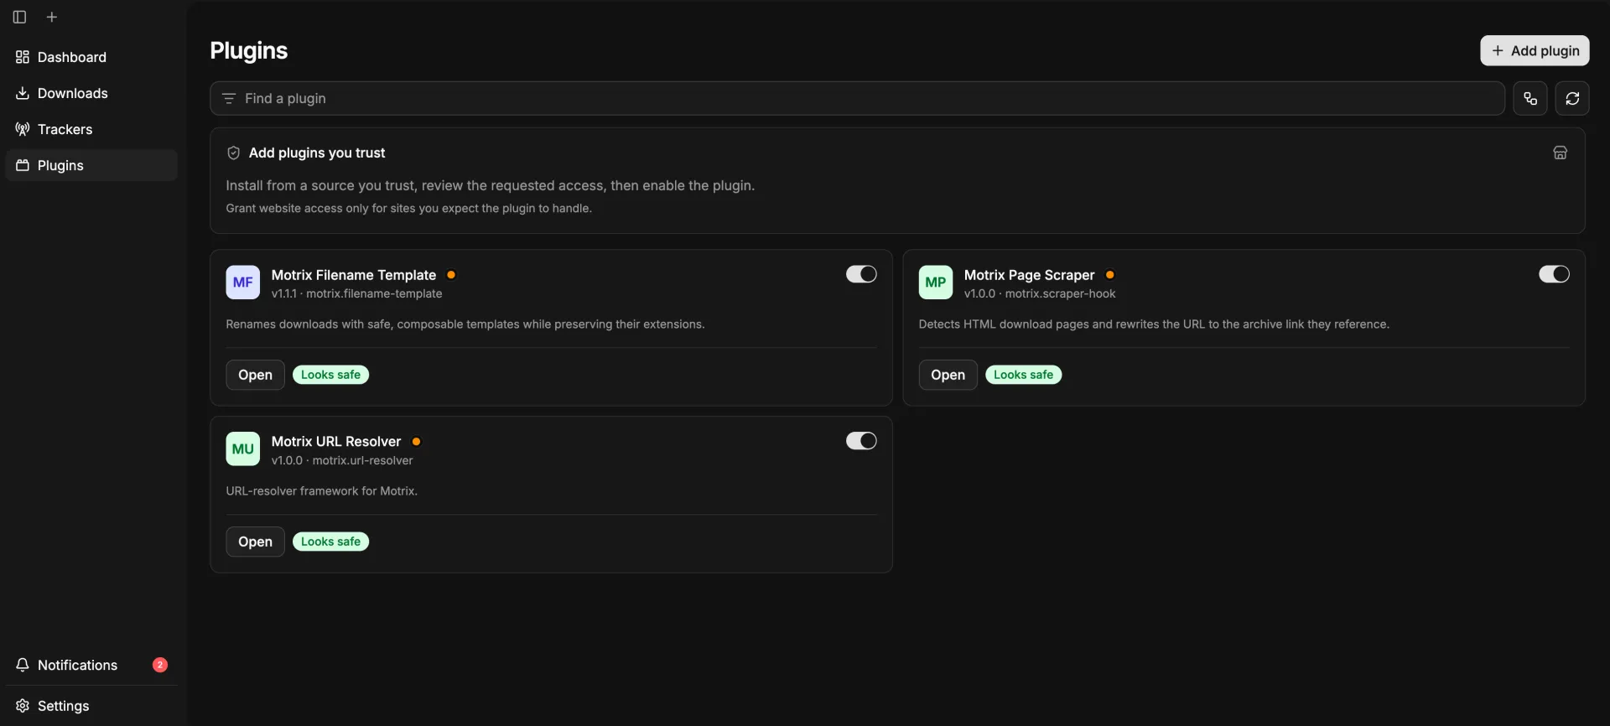This screenshot has height=726, width=1610.
Task: Click the orange dot next to Motrix URL Resolver
Action: click(x=417, y=442)
